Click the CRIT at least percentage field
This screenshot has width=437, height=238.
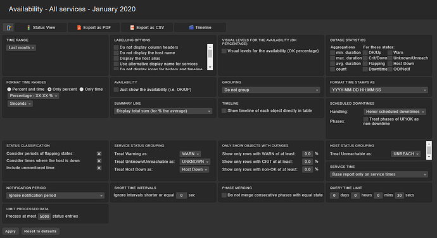pos(308,162)
